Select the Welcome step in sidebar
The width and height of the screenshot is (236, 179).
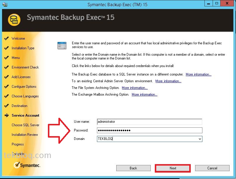pyautogui.click(x=18, y=38)
